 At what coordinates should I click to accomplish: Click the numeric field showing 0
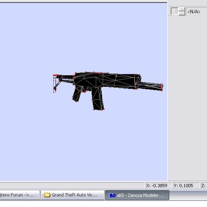[x=175, y=11]
